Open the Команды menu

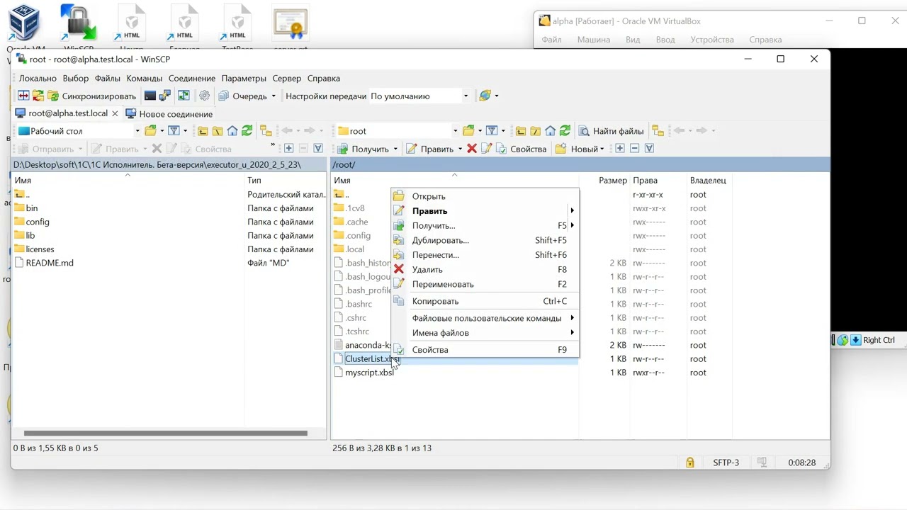(145, 78)
